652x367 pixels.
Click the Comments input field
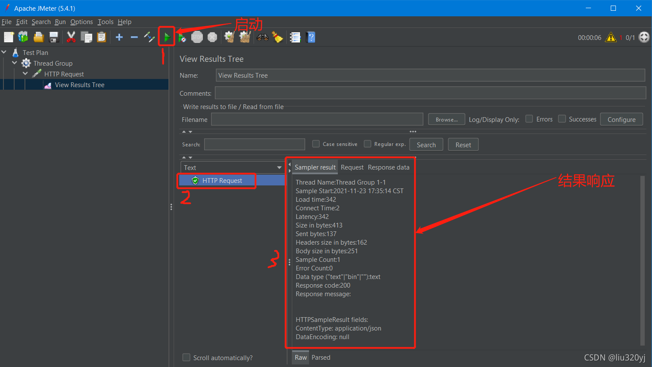coord(430,93)
